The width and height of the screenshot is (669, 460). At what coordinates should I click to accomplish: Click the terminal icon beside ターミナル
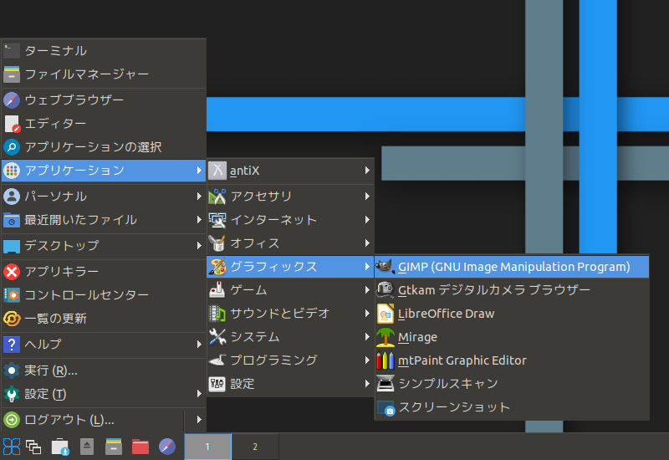tap(12, 51)
